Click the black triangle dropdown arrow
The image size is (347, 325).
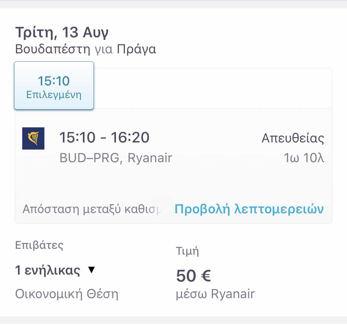point(91,270)
